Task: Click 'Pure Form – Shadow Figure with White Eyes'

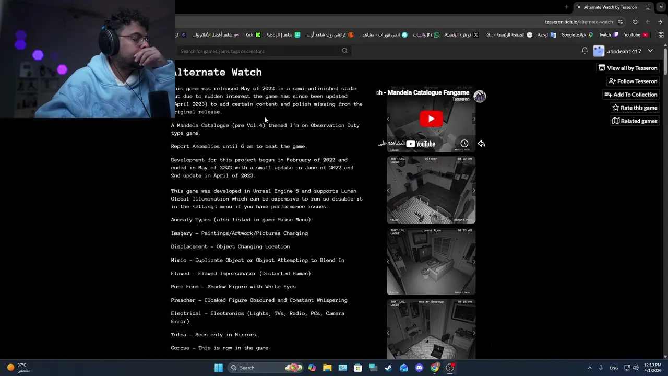Action: 233,287
